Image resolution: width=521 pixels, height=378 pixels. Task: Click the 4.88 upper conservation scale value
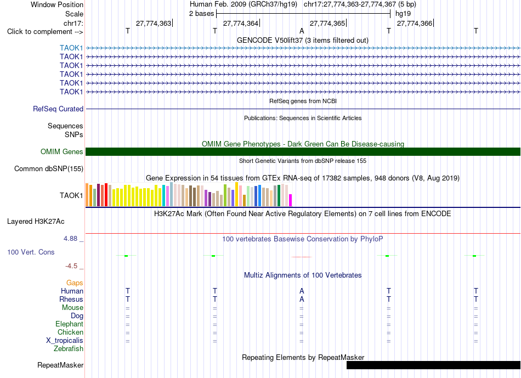70,239
